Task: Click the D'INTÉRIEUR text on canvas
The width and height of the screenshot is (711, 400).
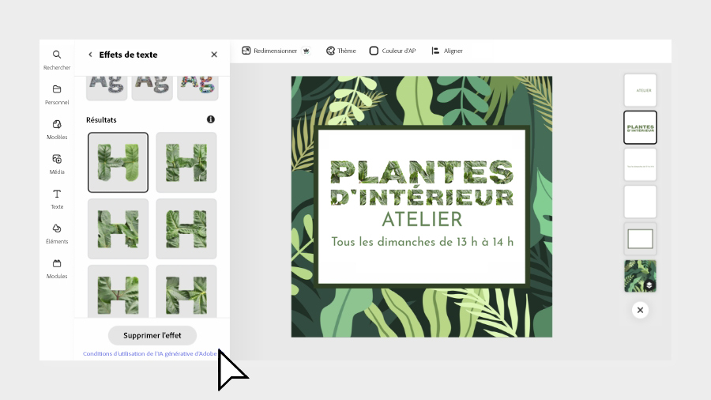Action: tap(422, 198)
